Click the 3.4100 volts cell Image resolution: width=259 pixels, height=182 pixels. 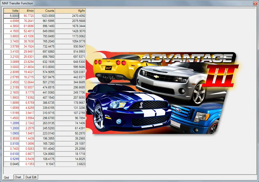tap(12, 52)
